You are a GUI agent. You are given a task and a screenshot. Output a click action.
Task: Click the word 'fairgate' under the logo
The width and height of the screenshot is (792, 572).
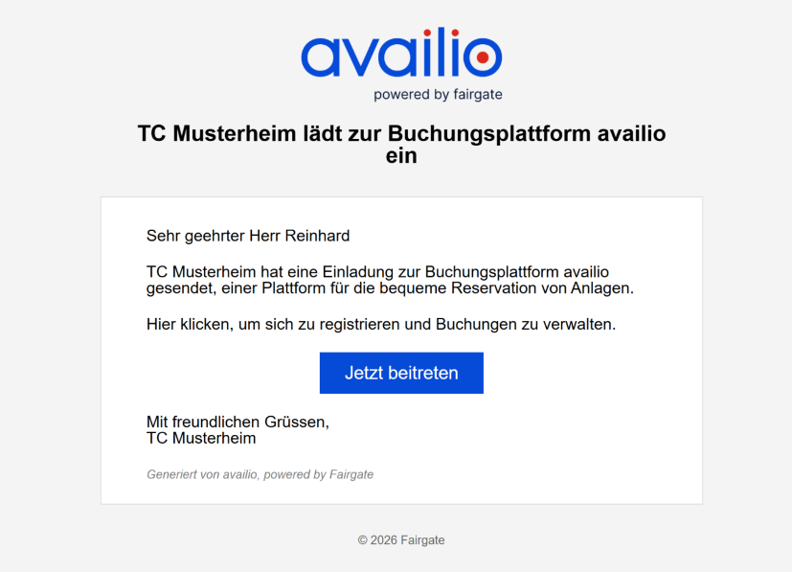(x=478, y=94)
